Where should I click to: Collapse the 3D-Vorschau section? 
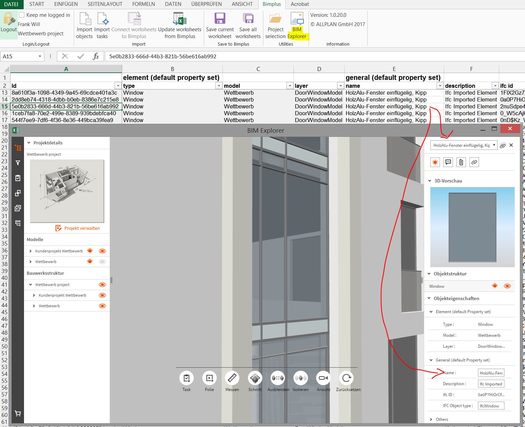point(430,181)
